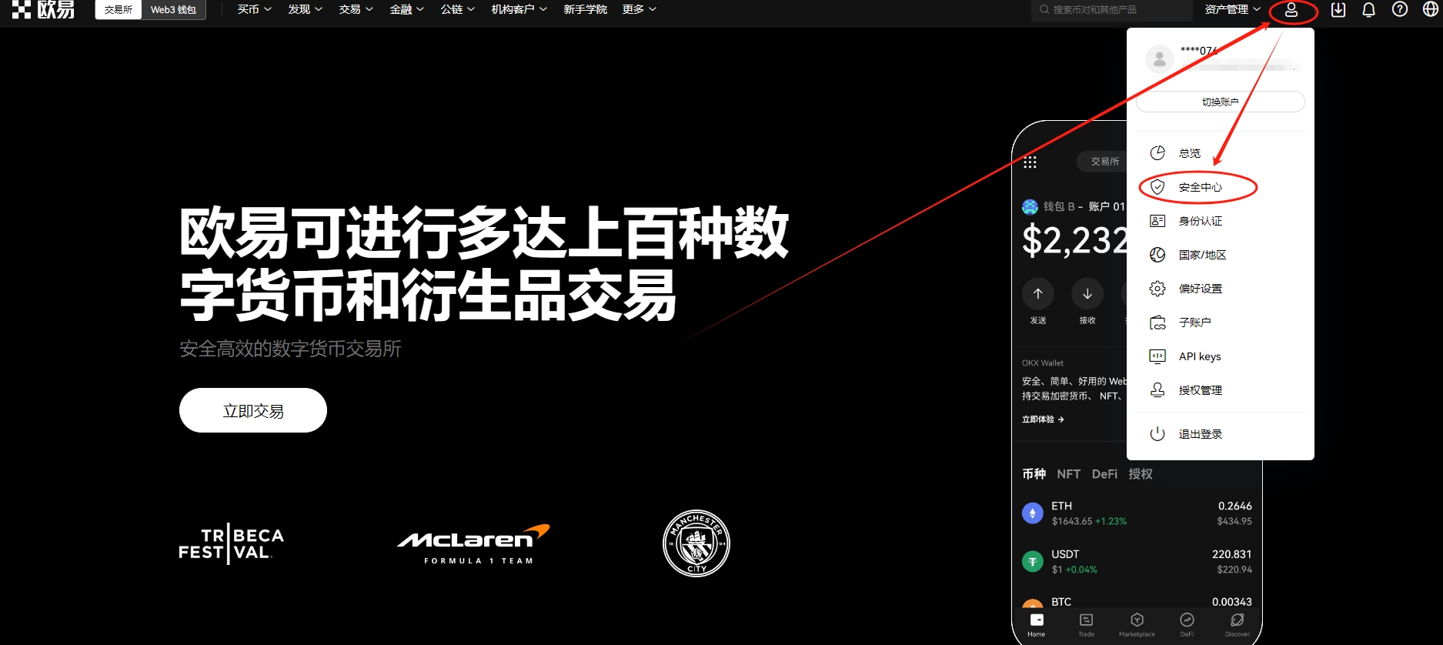Viewport: 1443px width, 645px height.
Task: Click the user avatar in dropdown
Action: [x=1160, y=58]
